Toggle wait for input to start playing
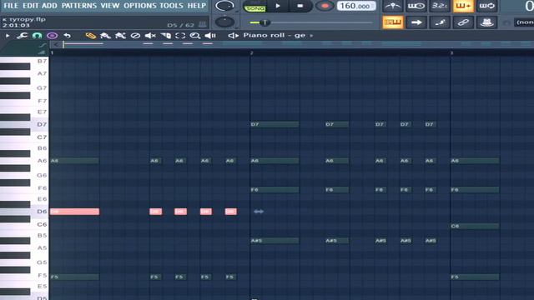The width and height of the screenshot is (534, 300). (x=416, y=6)
